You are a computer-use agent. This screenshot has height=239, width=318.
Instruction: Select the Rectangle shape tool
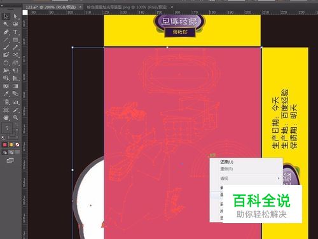[x=15, y=39]
